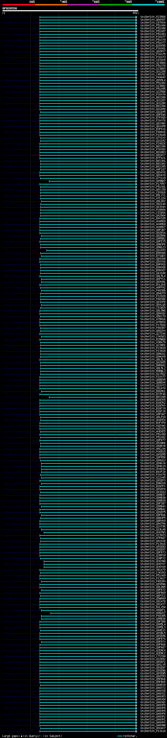Open hit UniRef100_C6THX4
The width and height of the screenshot is (167, 738).
153,23
